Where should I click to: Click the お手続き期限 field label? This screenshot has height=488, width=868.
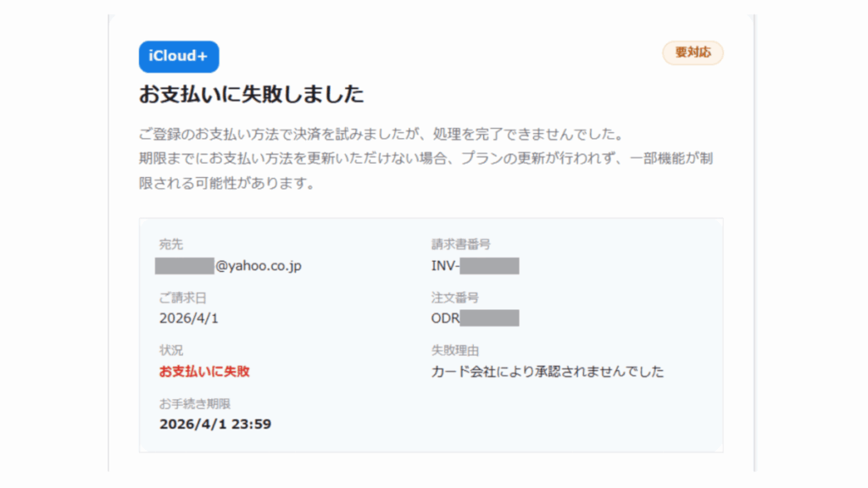pos(193,402)
